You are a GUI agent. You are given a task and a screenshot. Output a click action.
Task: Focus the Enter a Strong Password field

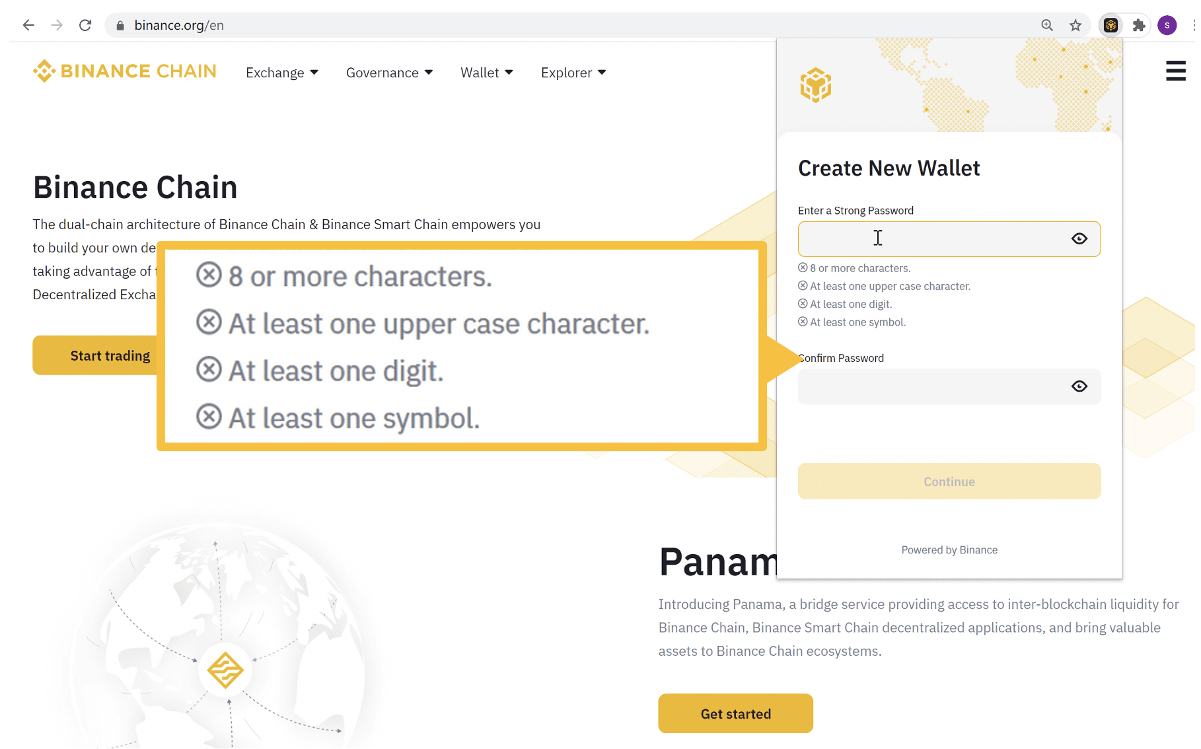[949, 238]
